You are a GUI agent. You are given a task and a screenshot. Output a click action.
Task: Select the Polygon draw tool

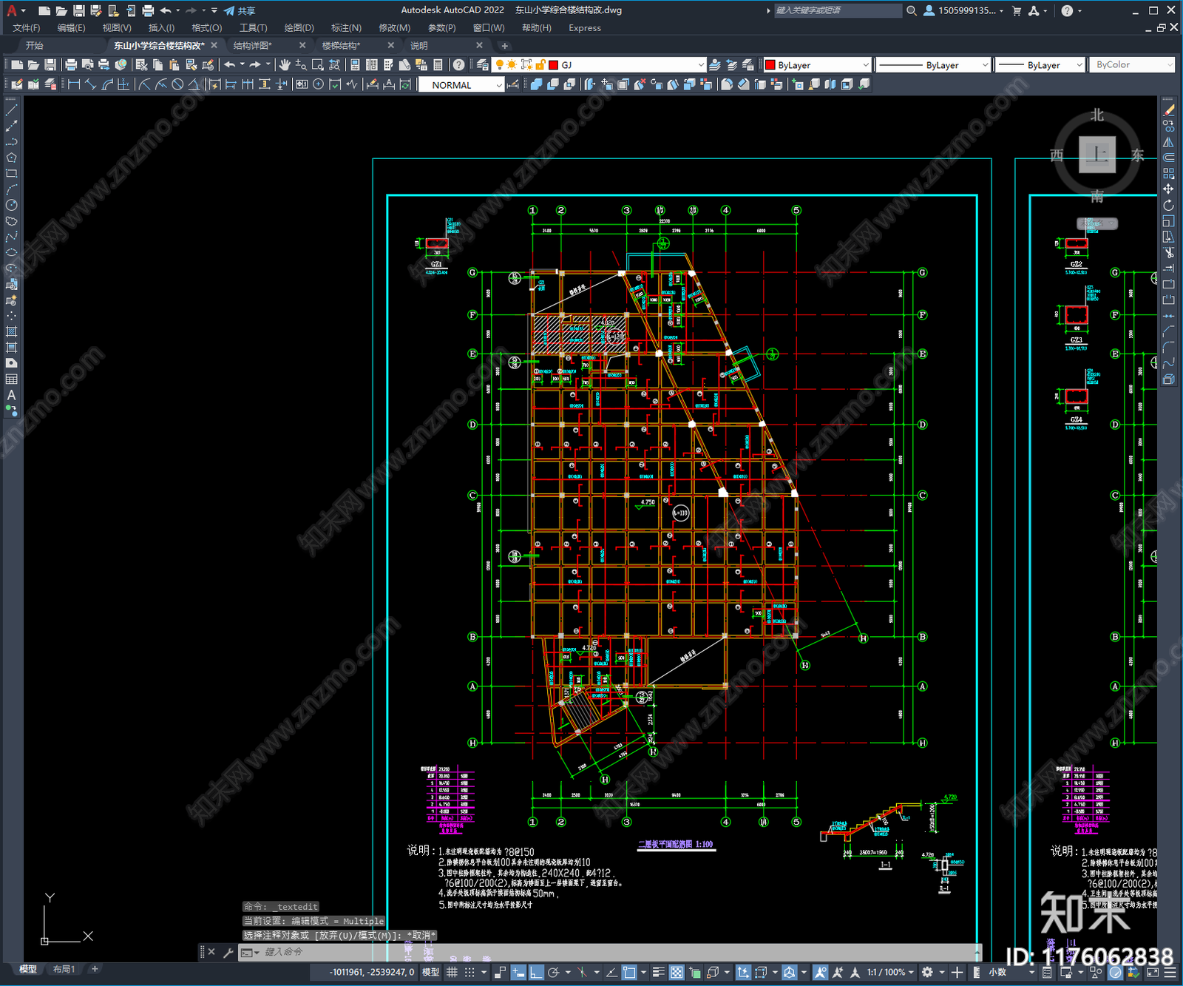(11, 158)
